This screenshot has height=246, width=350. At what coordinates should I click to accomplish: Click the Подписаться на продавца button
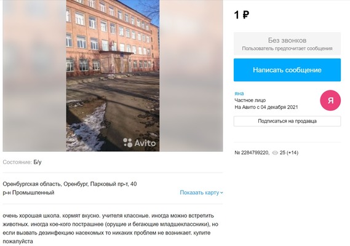287,121
